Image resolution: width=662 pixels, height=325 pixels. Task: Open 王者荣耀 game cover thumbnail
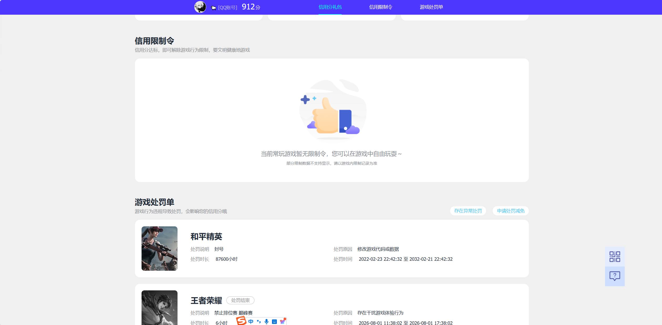[x=159, y=308]
